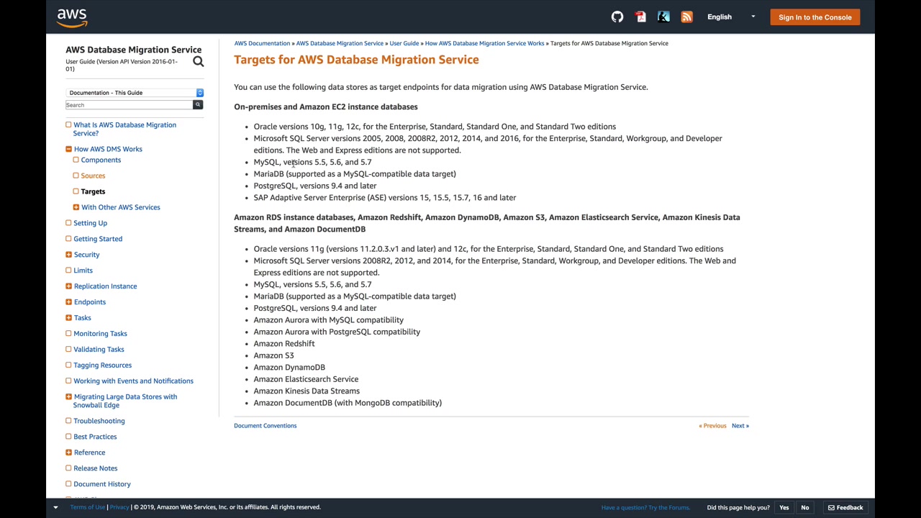Image resolution: width=921 pixels, height=518 pixels.
Task: Expand Migrating Large Data Stores with Snowball Edge
Action: coord(68,397)
